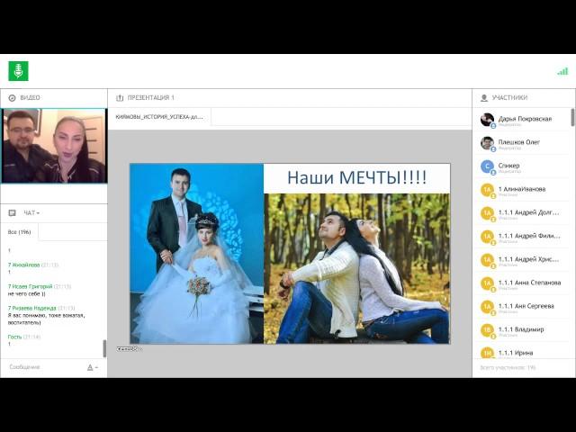Click participant name Спикер
576x432 pixels.
pos(508,166)
